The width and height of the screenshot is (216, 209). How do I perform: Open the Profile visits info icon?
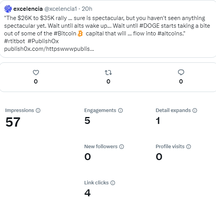pos(189,147)
